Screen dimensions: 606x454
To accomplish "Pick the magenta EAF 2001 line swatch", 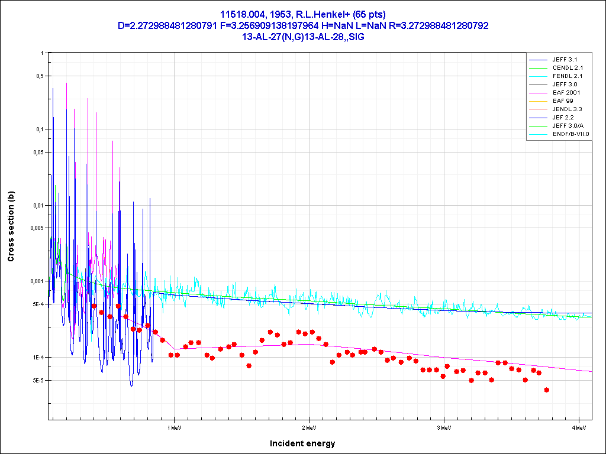I will [538, 93].
